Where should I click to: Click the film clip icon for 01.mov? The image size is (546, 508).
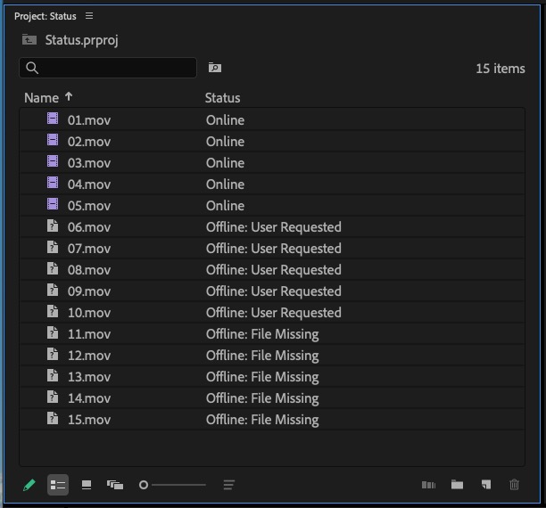point(53,119)
